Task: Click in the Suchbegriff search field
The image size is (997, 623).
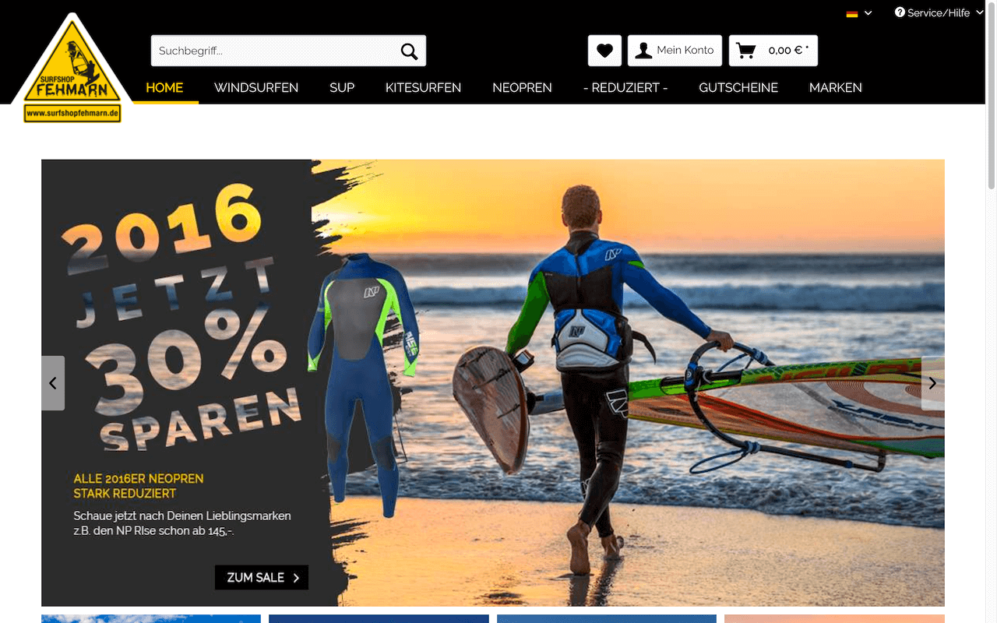Action: [x=273, y=51]
